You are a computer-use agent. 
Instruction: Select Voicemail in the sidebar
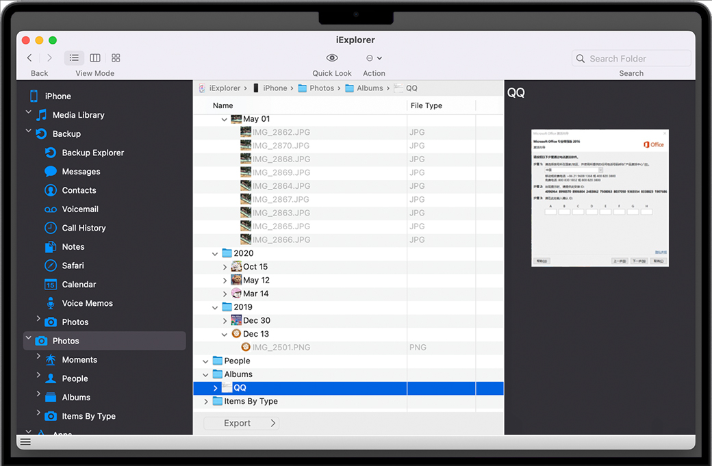(x=80, y=209)
